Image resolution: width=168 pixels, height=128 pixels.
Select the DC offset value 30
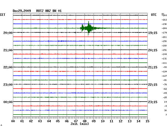(165, 110)
